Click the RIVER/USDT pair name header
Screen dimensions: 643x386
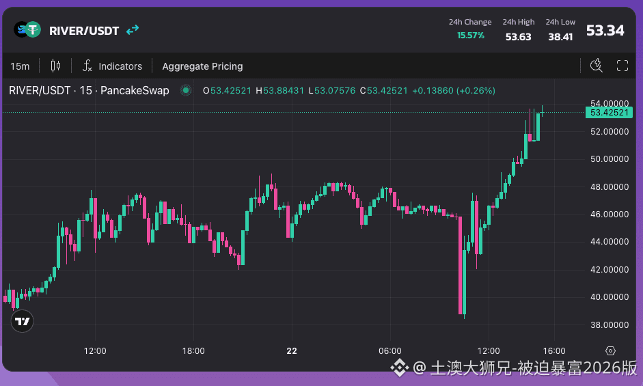[x=84, y=31]
